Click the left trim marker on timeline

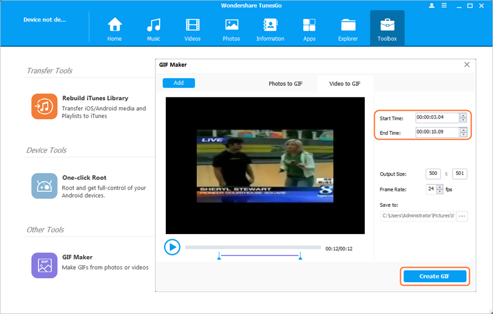[219, 256]
